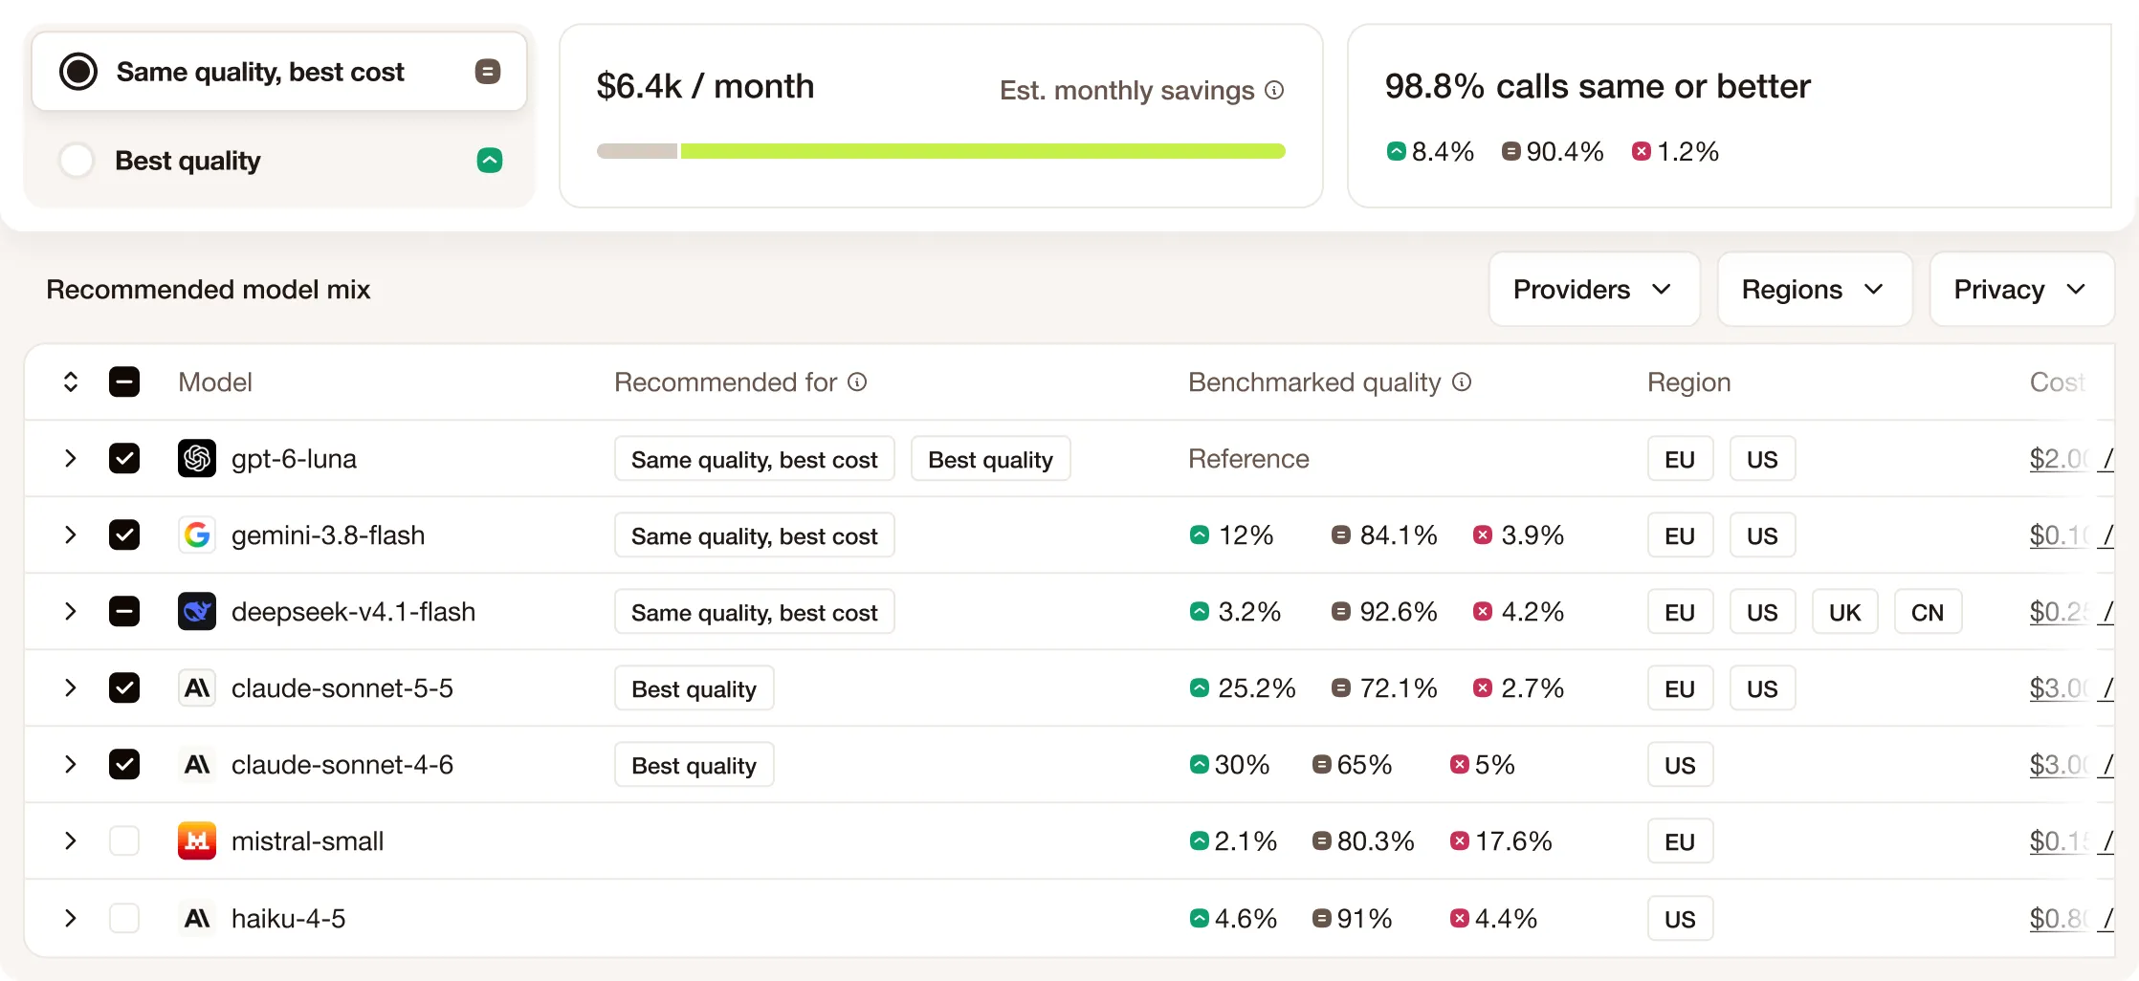Screen dimensions: 2139x981
Task: Toggle the select-all checkbox in header
Action: tap(124, 382)
